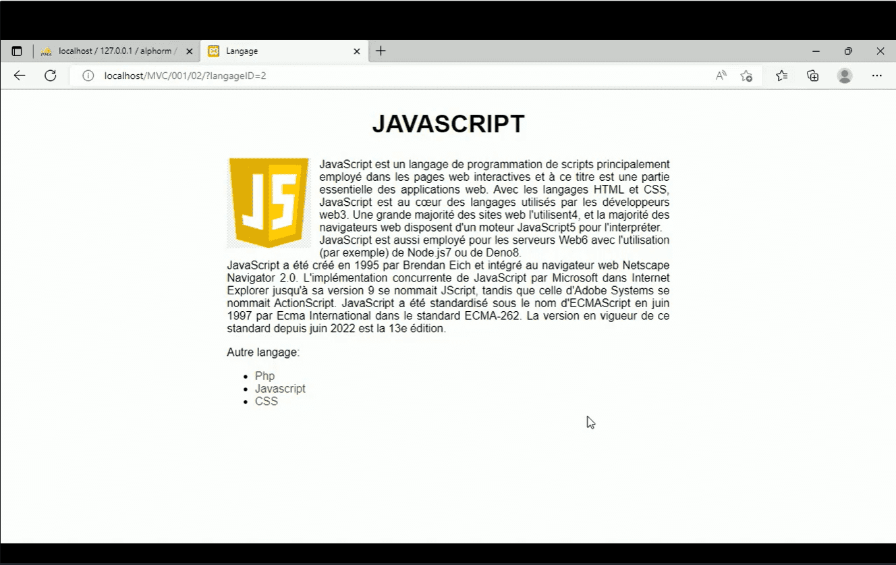Open the CSS language link
Screen dimensions: 896x565
(x=266, y=401)
